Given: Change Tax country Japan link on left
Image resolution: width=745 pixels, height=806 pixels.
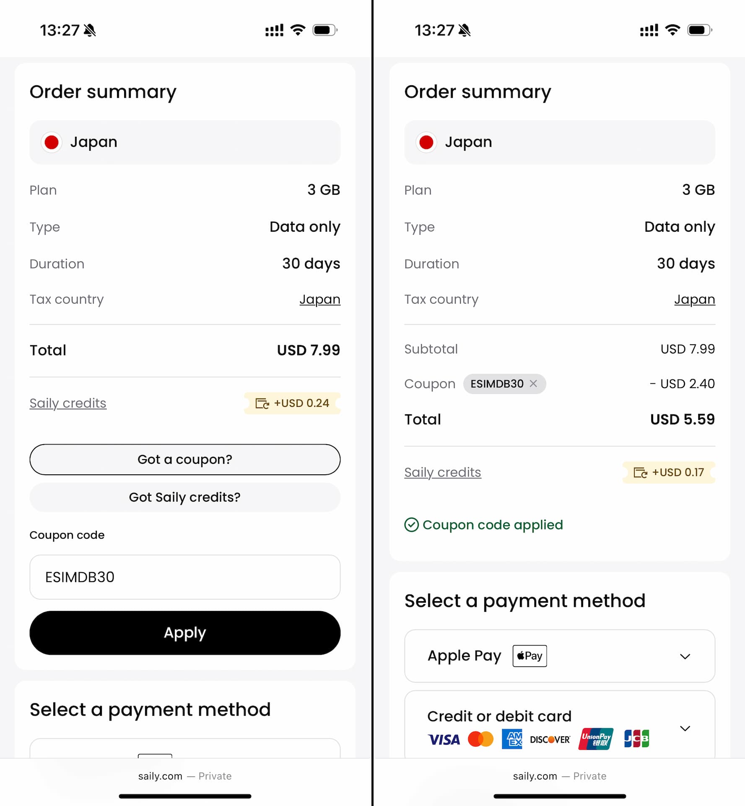Looking at the screenshot, I should (x=320, y=299).
